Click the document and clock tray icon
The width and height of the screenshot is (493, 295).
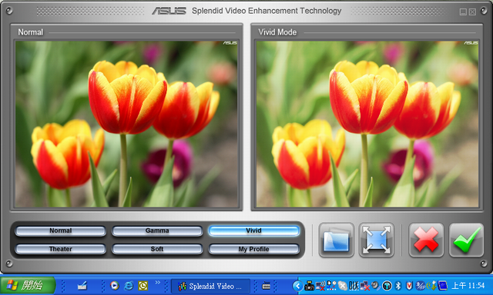pos(331,286)
